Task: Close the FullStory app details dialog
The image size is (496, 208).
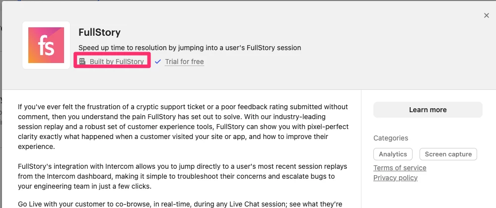Action: pos(486,15)
